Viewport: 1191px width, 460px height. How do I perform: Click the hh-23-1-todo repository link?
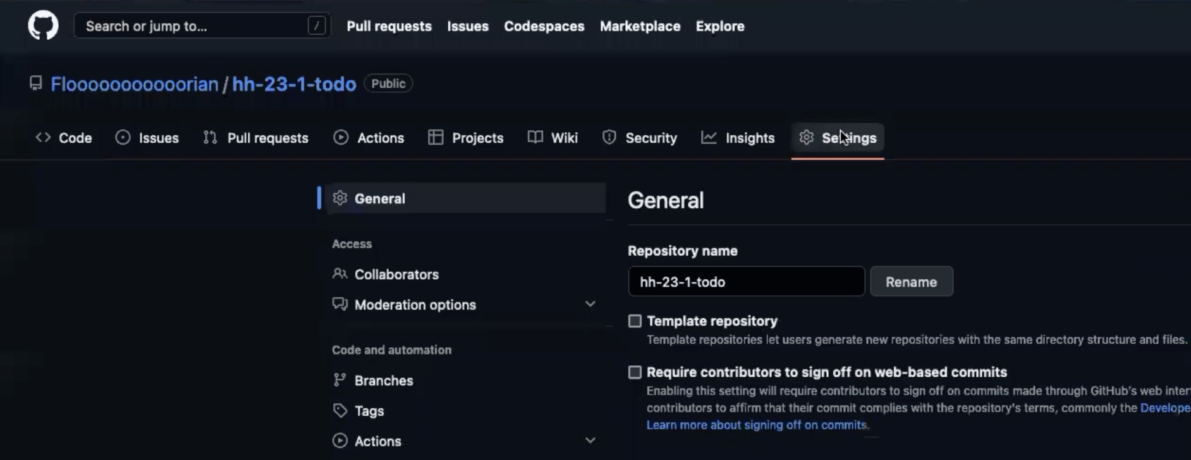pyautogui.click(x=294, y=84)
